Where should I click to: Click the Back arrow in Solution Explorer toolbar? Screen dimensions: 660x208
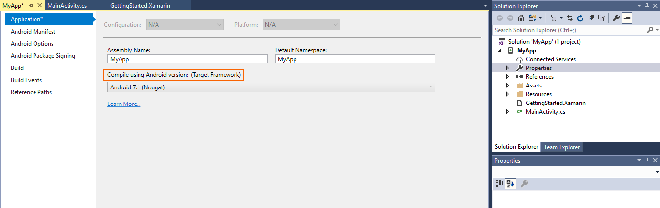point(499,18)
